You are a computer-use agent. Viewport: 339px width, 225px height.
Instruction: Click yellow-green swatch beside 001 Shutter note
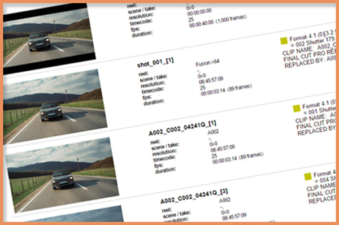click(x=297, y=109)
